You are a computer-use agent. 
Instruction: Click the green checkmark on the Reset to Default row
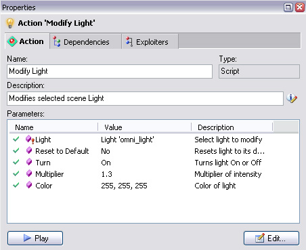(16, 150)
